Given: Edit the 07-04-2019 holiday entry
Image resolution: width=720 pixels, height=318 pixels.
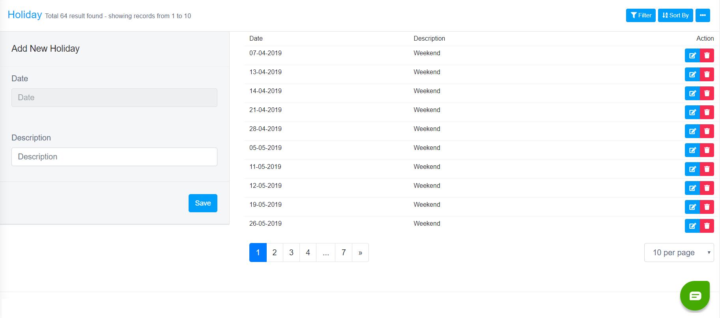Looking at the screenshot, I should [x=692, y=56].
